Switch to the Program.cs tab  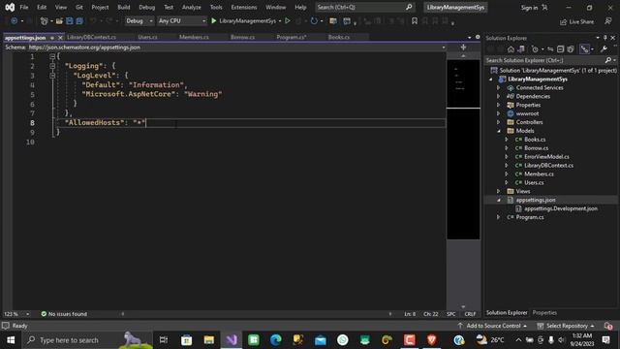click(292, 37)
